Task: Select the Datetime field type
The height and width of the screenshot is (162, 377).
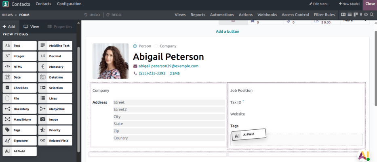Action: tap(55, 77)
